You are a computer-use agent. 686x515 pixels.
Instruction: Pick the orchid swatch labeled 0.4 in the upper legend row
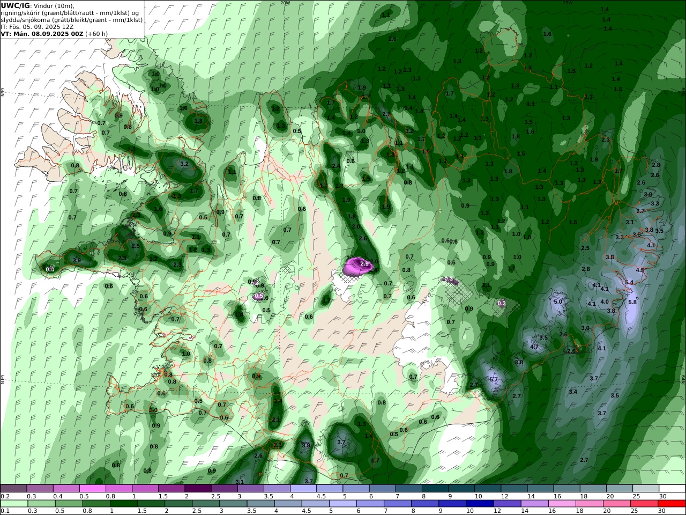(66, 489)
